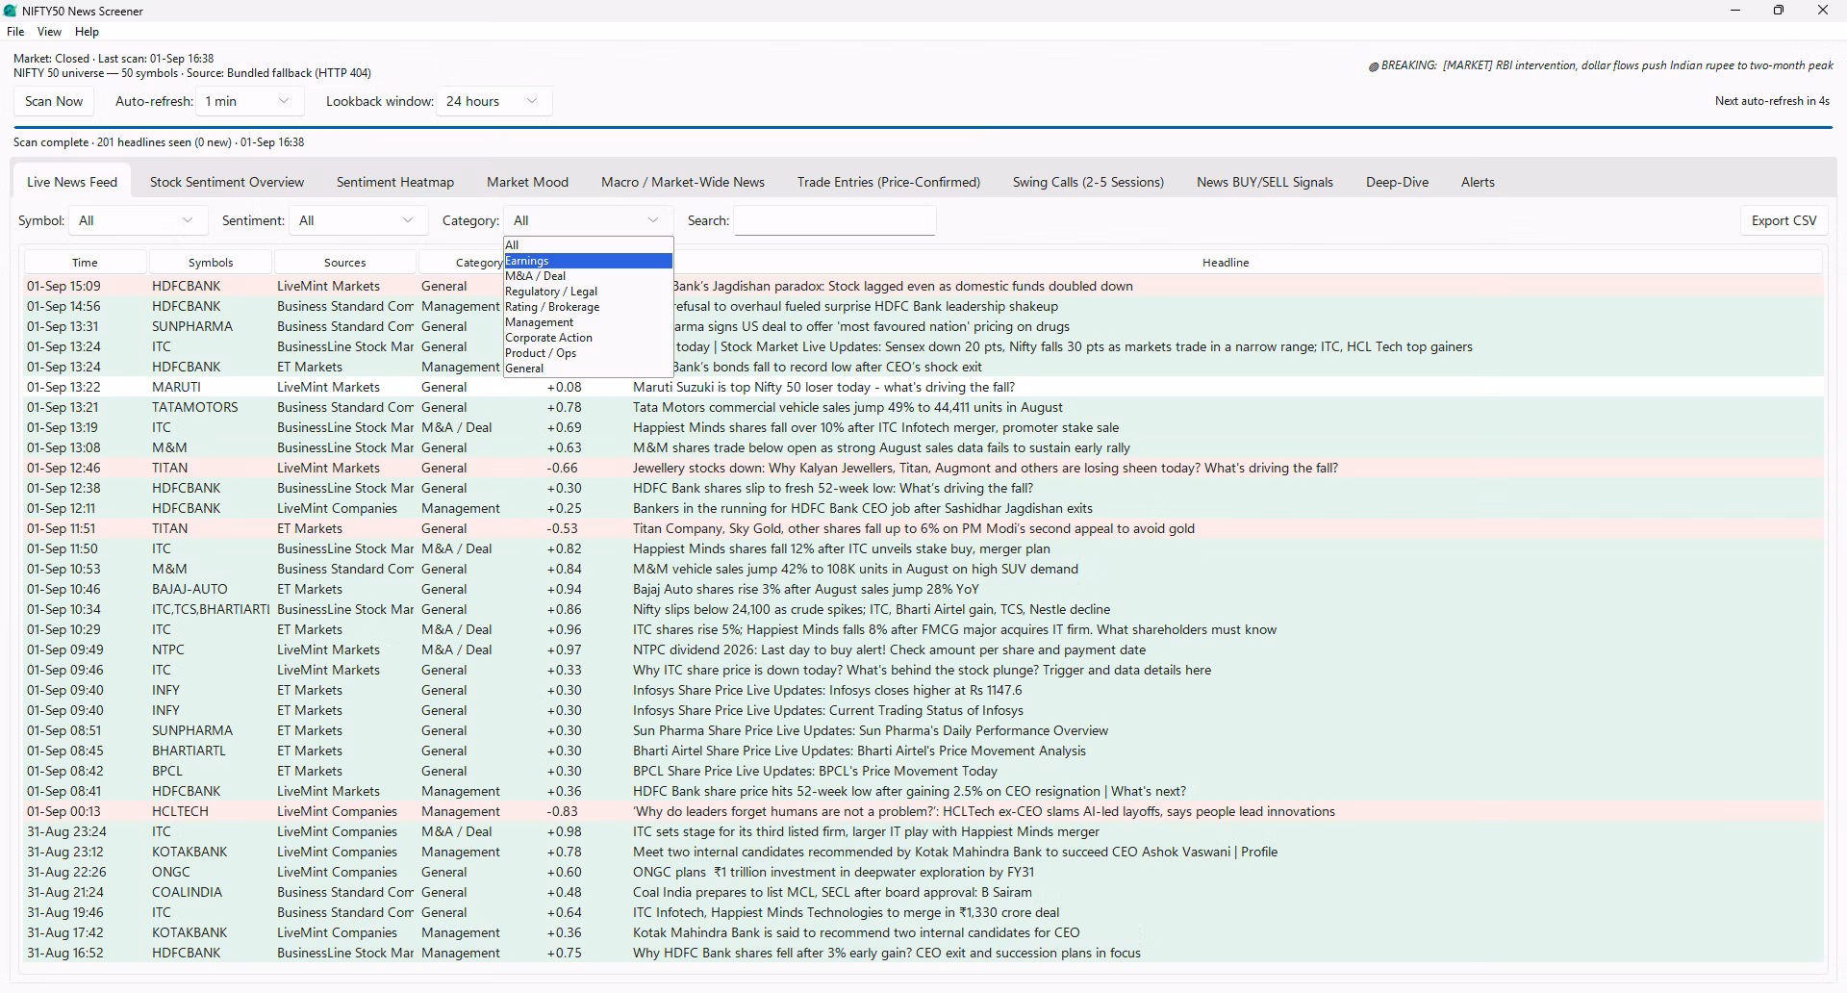Image resolution: width=1847 pixels, height=993 pixels.
Task: Open the Alerts tab
Action: (x=1478, y=182)
